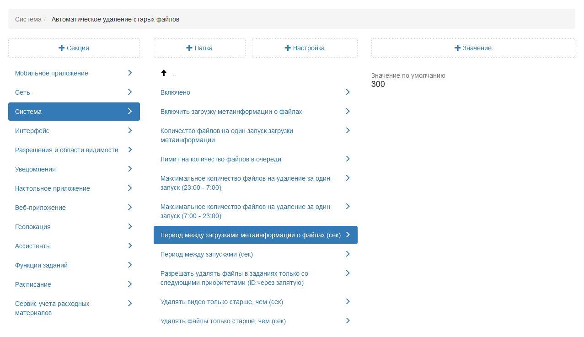Click the plus icon beside Значение
Image resolution: width=584 pixels, height=337 pixels.
pyautogui.click(x=457, y=48)
